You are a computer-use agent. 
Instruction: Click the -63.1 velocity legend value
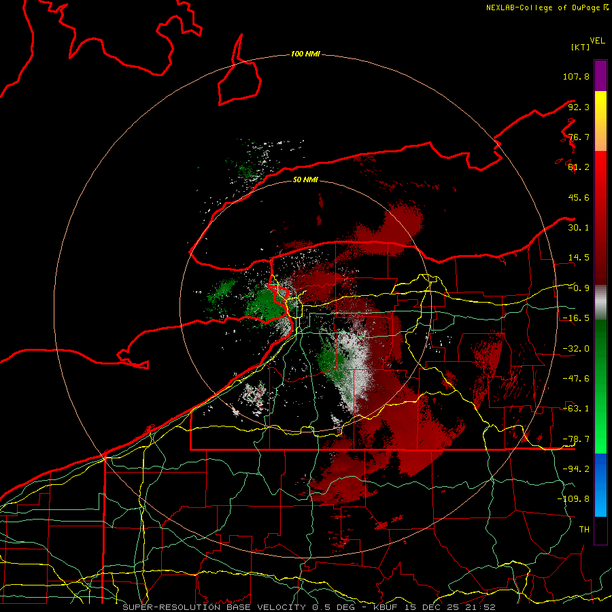(x=576, y=409)
